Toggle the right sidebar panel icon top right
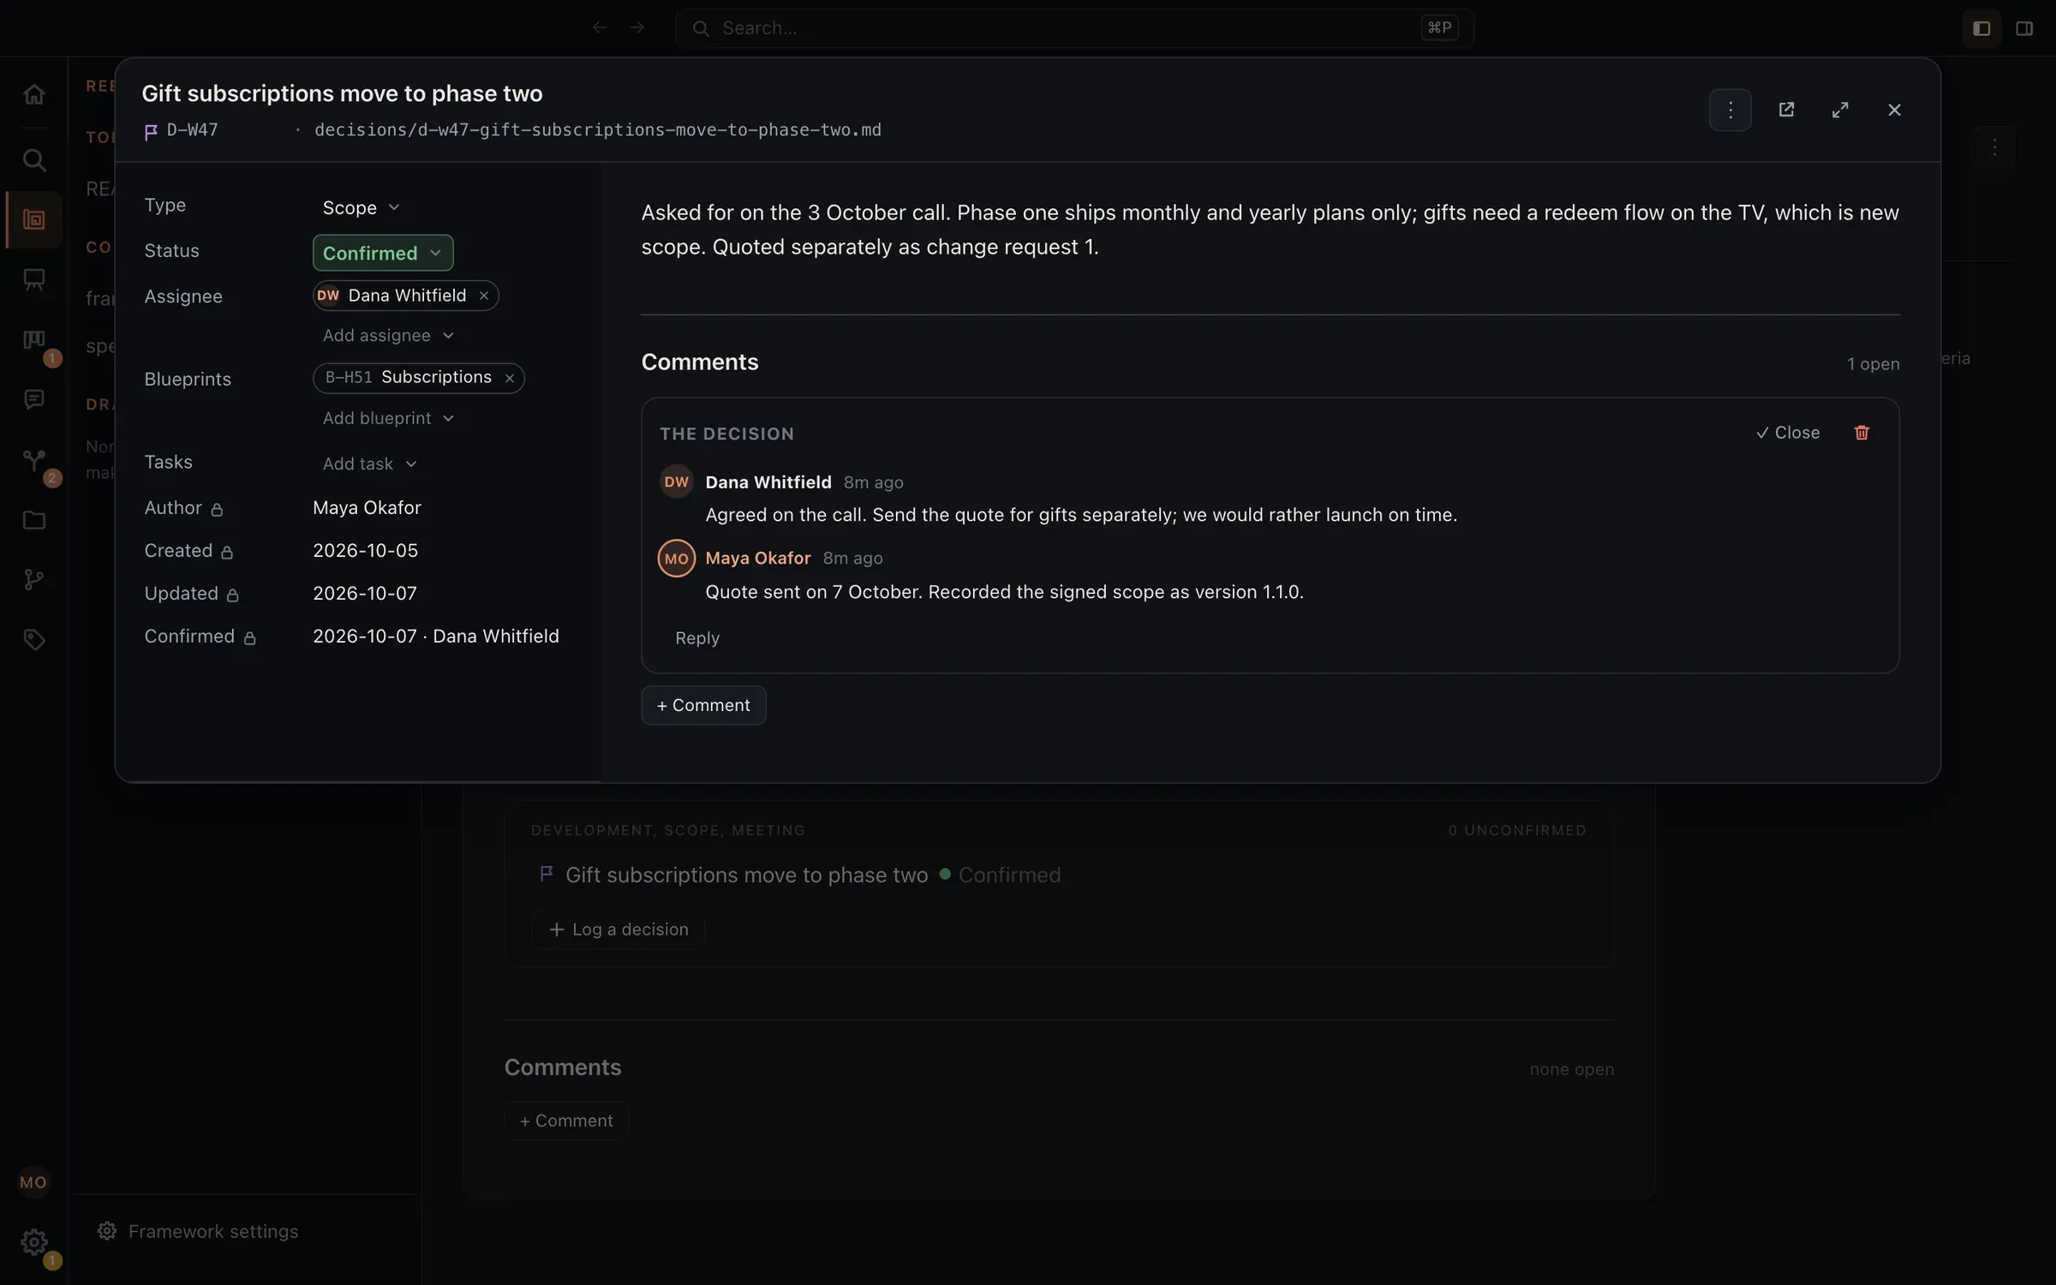Screen dimensions: 2056x1285 [x=2024, y=28]
